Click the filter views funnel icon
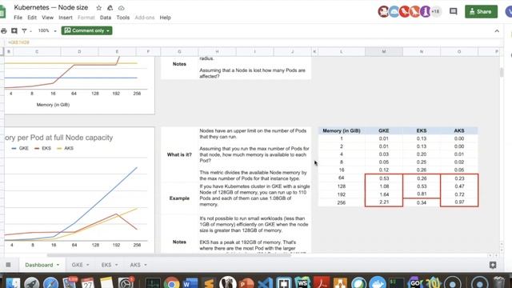This screenshot has height=288, width=512. pyautogui.click(x=24, y=30)
